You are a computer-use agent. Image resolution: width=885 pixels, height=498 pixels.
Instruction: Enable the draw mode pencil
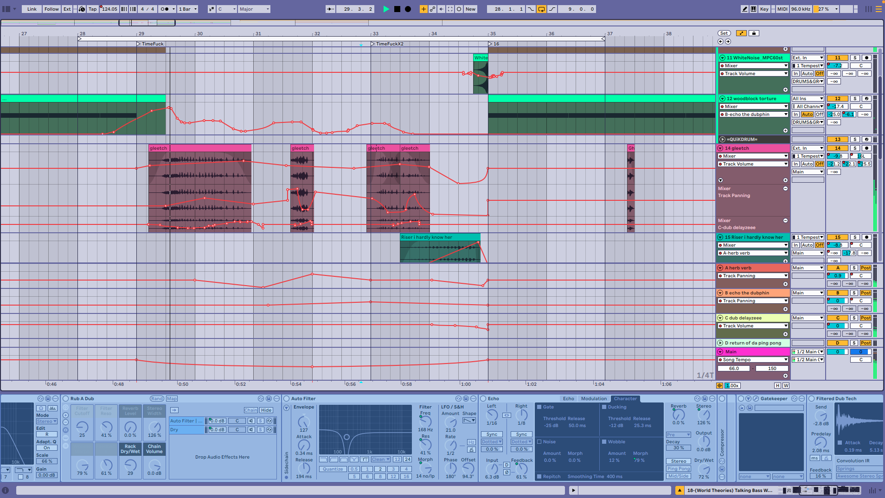pyautogui.click(x=744, y=9)
